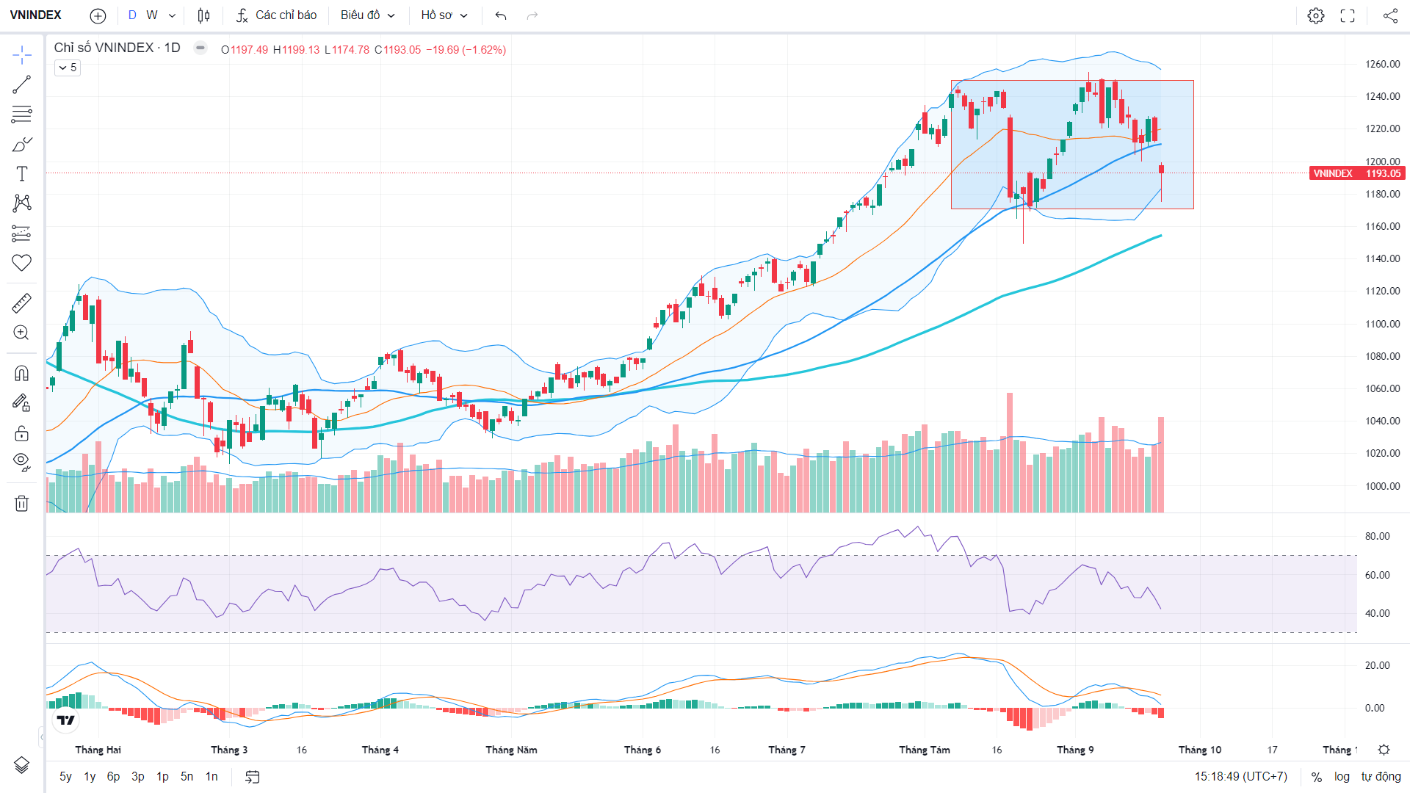Expand the collapsed indicators legend showing 5
The width and height of the screenshot is (1410, 793).
click(x=68, y=68)
